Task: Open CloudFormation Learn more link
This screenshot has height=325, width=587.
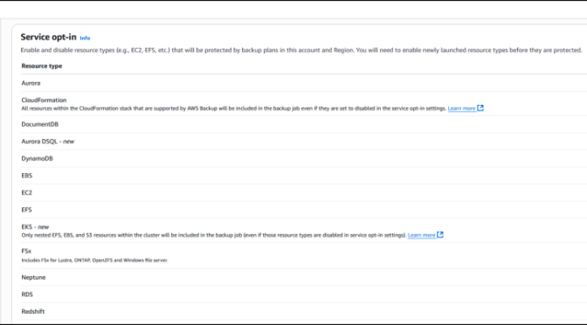Action: [461, 108]
